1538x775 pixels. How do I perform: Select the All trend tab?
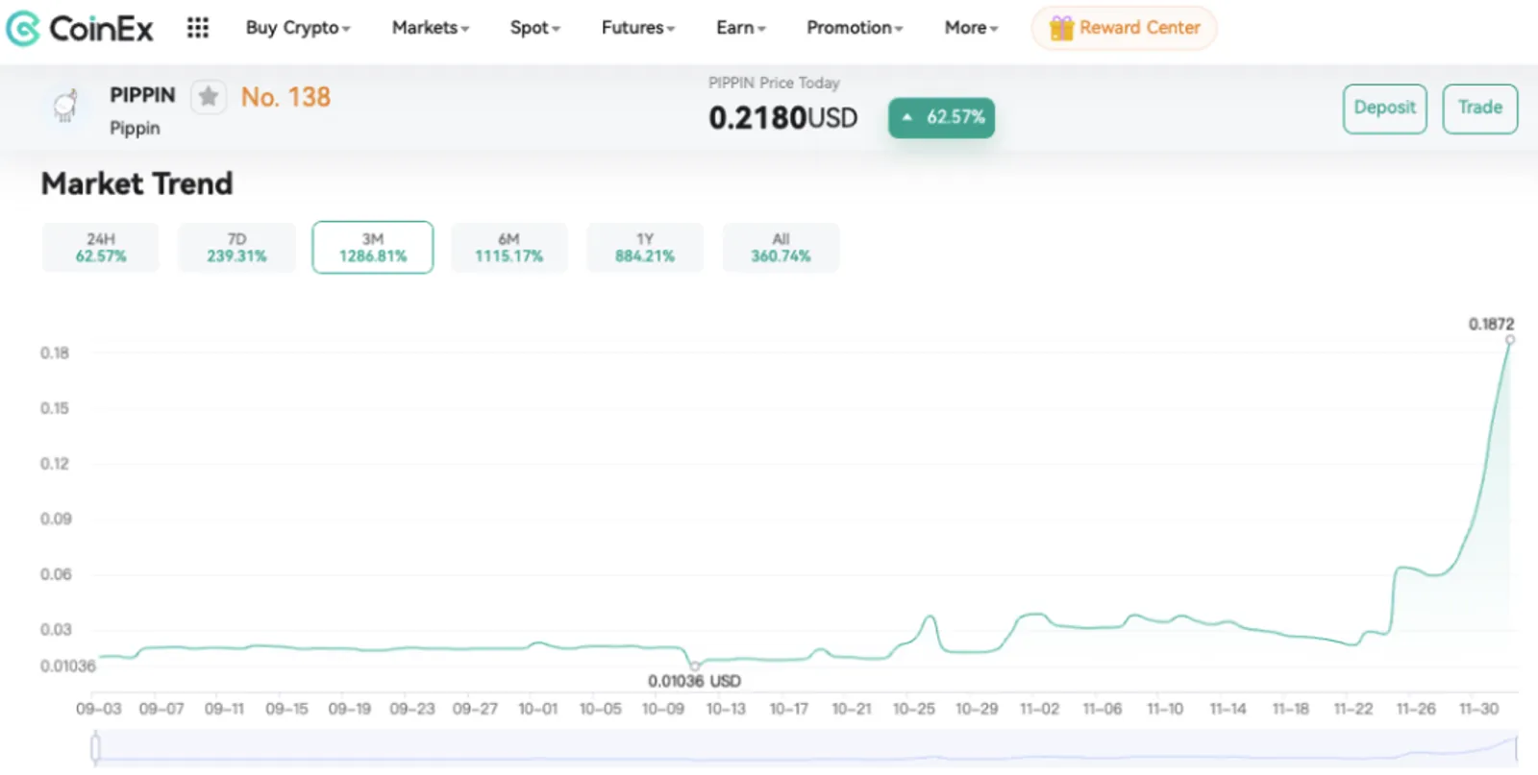781,248
